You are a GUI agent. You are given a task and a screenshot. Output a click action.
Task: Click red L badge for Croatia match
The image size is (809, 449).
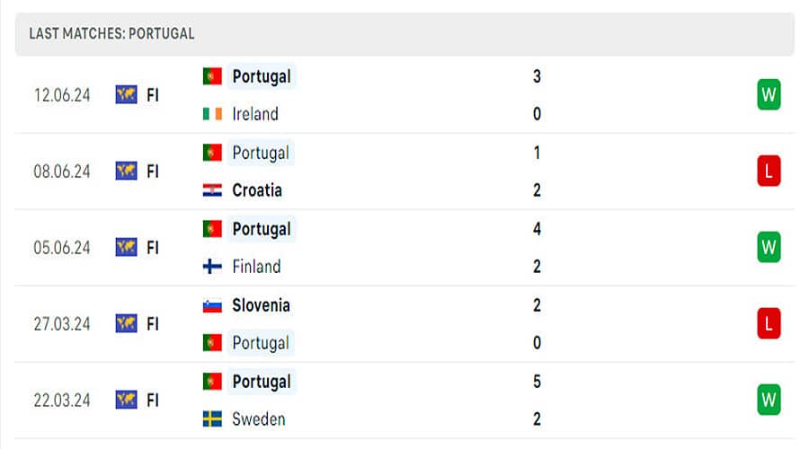[x=769, y=171]
